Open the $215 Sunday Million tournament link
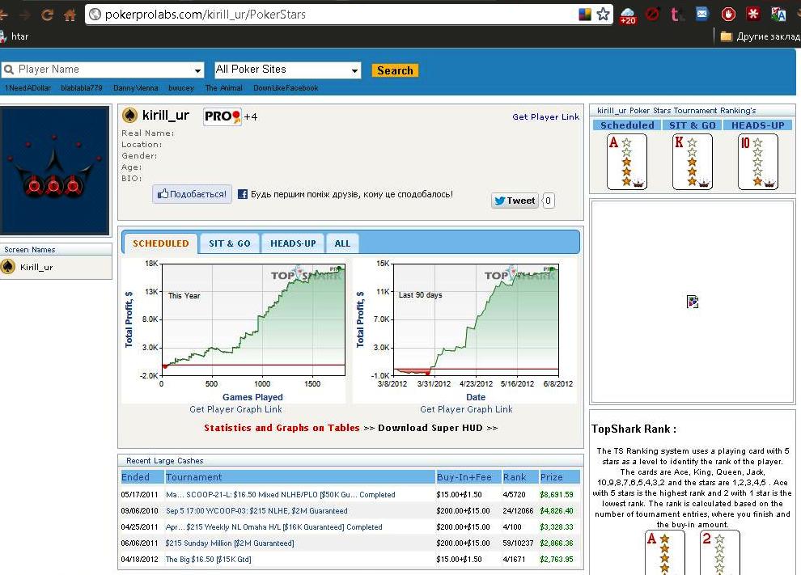Image resolution: width=801 pixels, height=575 pixels. tap(230, 543)
